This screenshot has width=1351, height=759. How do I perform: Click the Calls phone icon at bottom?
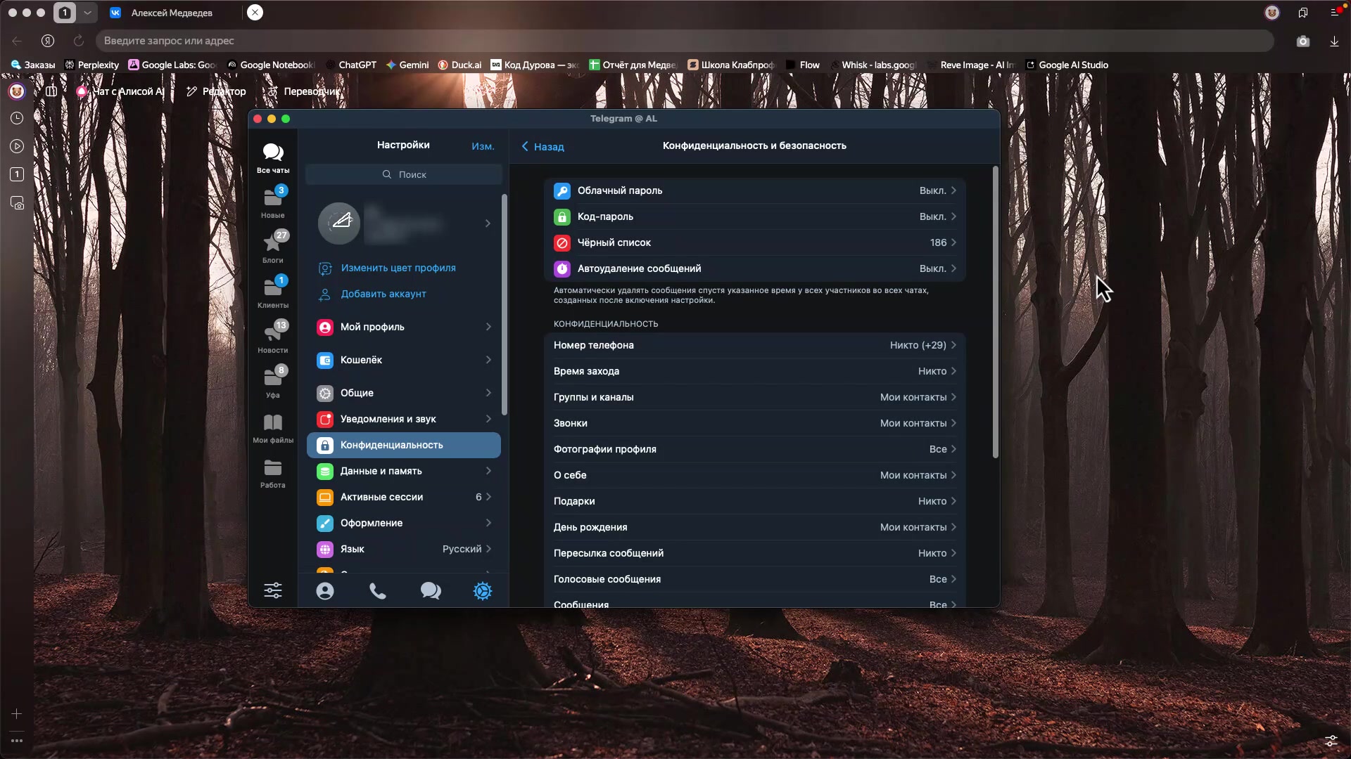(x=378, y=591)
